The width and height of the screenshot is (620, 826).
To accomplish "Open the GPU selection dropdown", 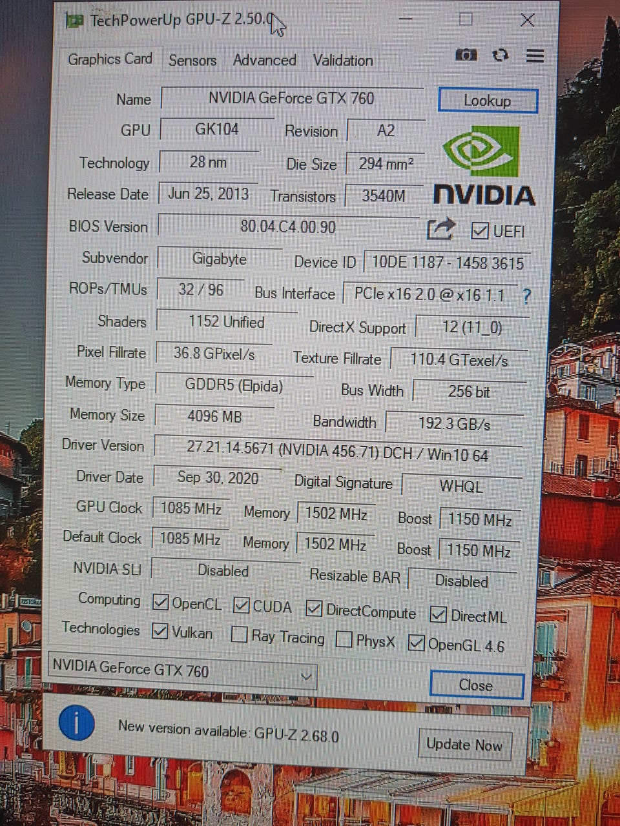I will (x=183, y=671).
